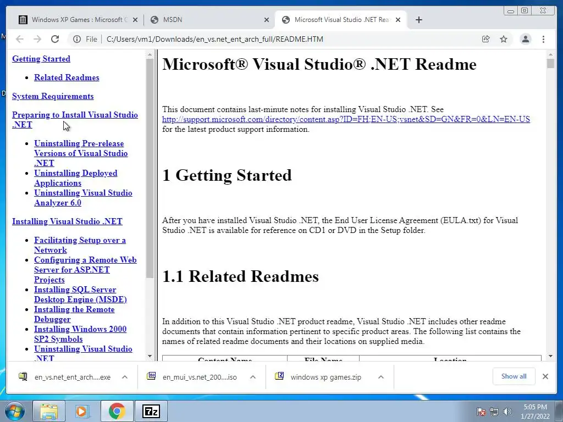Click the '1 Getting Started' heading
The height and width of the screenshot is (422, 563).
point(227,175)
